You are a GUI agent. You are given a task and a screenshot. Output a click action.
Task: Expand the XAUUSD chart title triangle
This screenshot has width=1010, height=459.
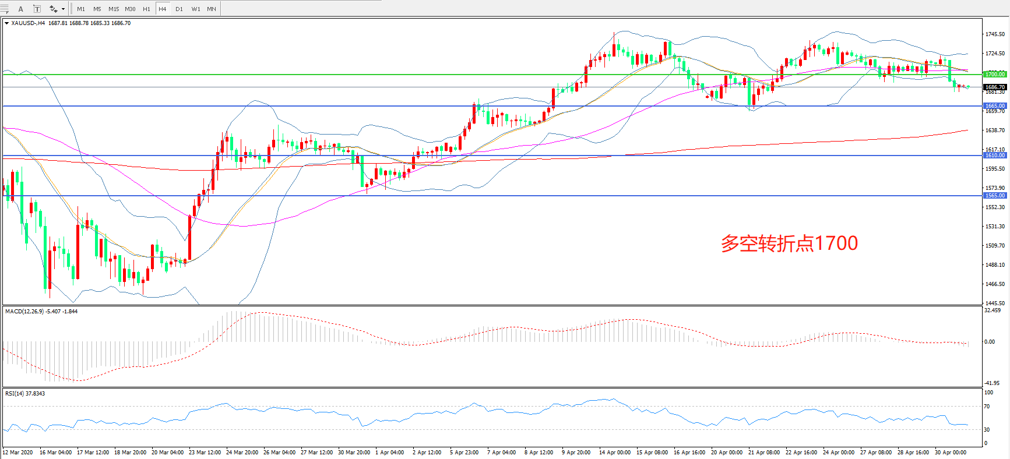[6, 23]
